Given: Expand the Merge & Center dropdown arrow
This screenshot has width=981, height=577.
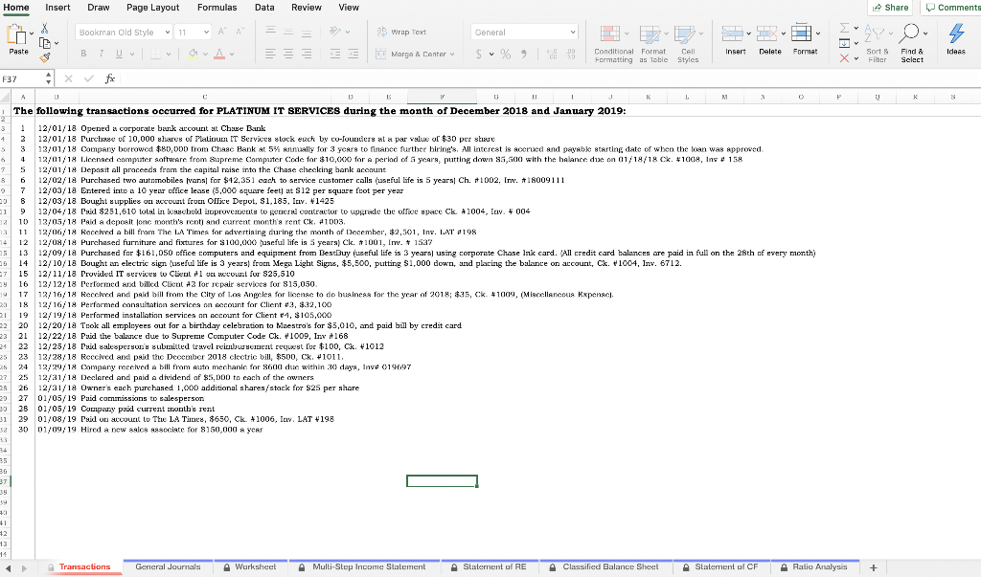Looking at the screenshot, I should 452,55.
